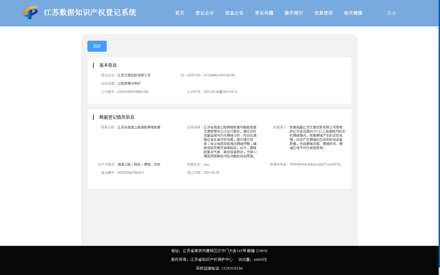Click the 登录 link in the header
Viewport: 440px width, 275px height.
coord(391,13)
